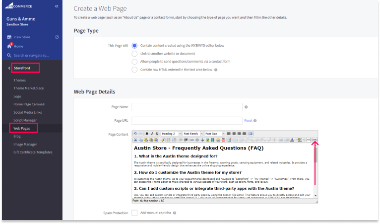Open Web Pages in the sidebar
This screenshot has height=224, width=380.
[22, 128]
